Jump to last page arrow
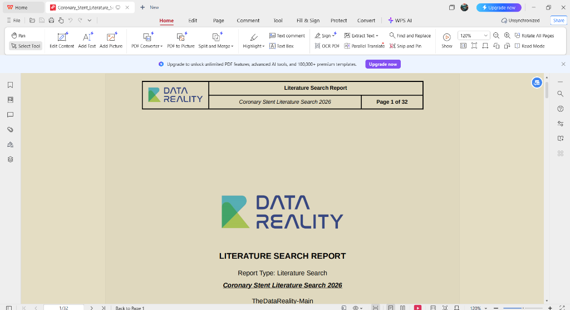570x310 pixels. point(103,308)
